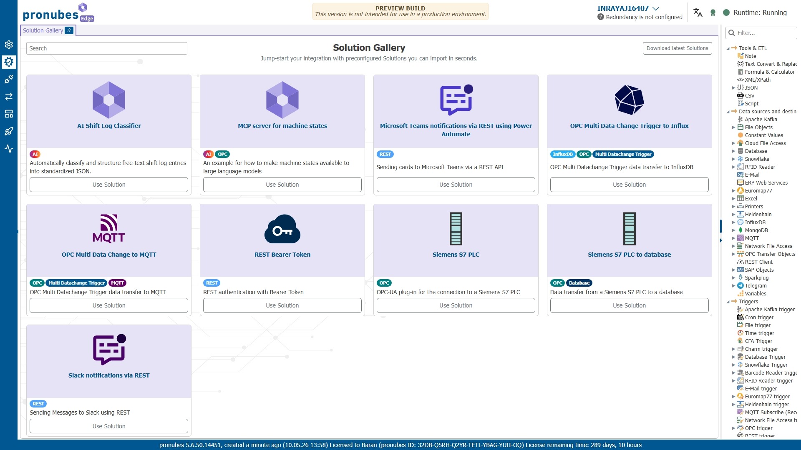Use Solution for Microsoft Teams notifications

(x=456, y=185)
